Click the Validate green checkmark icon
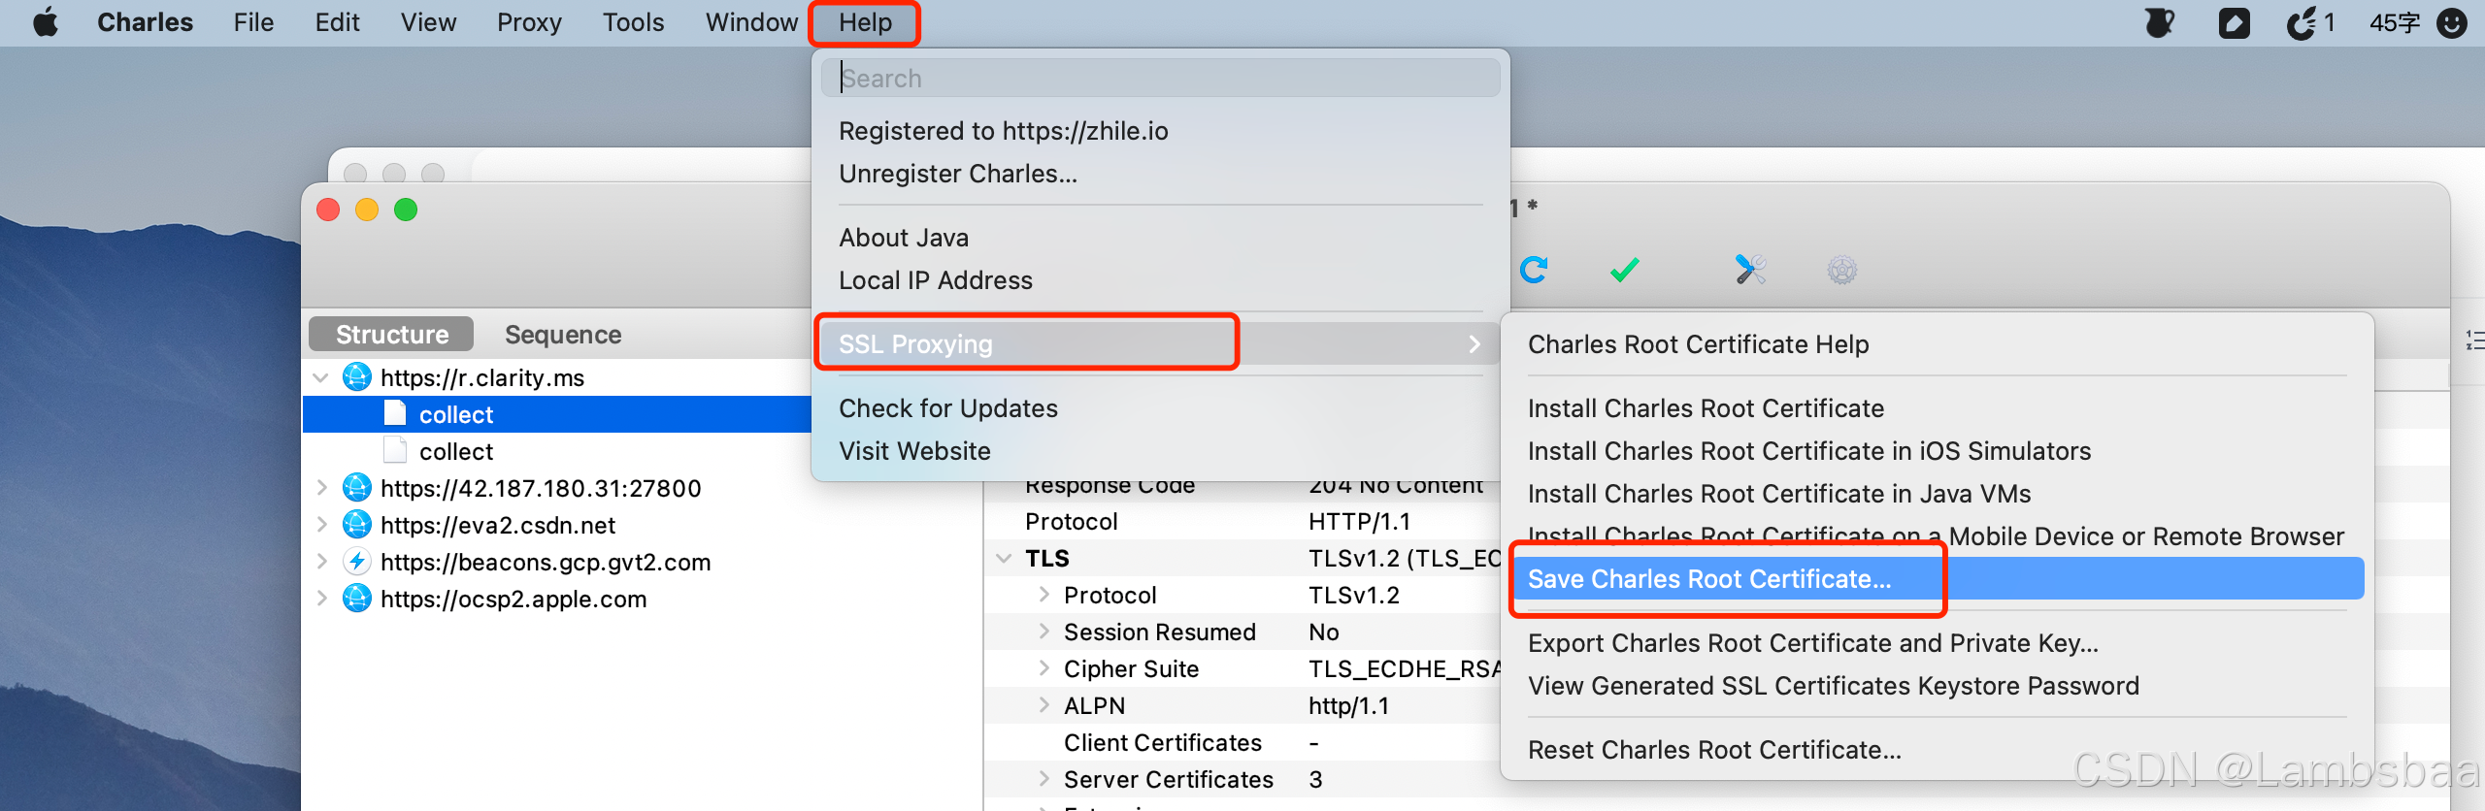The width and height of the screenshot is (2485, 811). [1624, 270]
